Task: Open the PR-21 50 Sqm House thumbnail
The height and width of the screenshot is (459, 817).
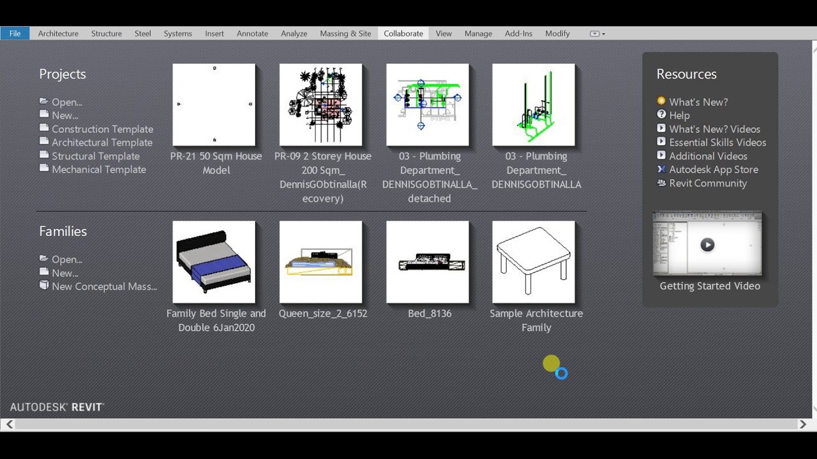Action: pyautogui.click(x=214, y=105)
